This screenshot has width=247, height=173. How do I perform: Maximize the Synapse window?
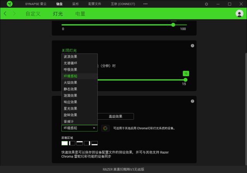(x=230, y=4)
